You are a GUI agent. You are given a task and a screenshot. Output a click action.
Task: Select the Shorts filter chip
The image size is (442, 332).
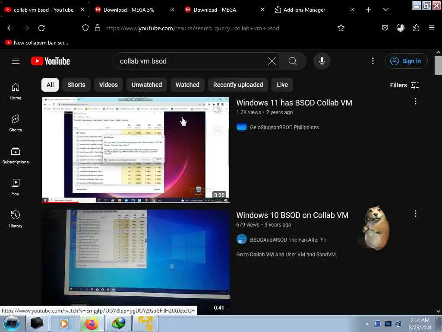click(x=76, y=85)
